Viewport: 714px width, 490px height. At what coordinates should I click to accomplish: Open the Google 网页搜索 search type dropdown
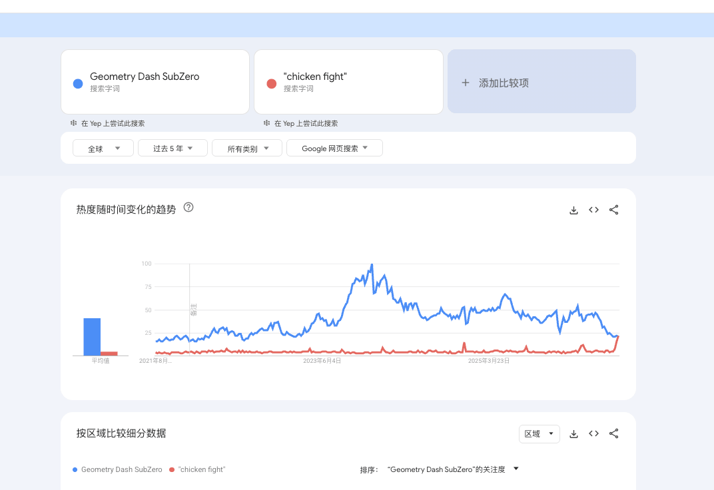[x=334, y=148]
